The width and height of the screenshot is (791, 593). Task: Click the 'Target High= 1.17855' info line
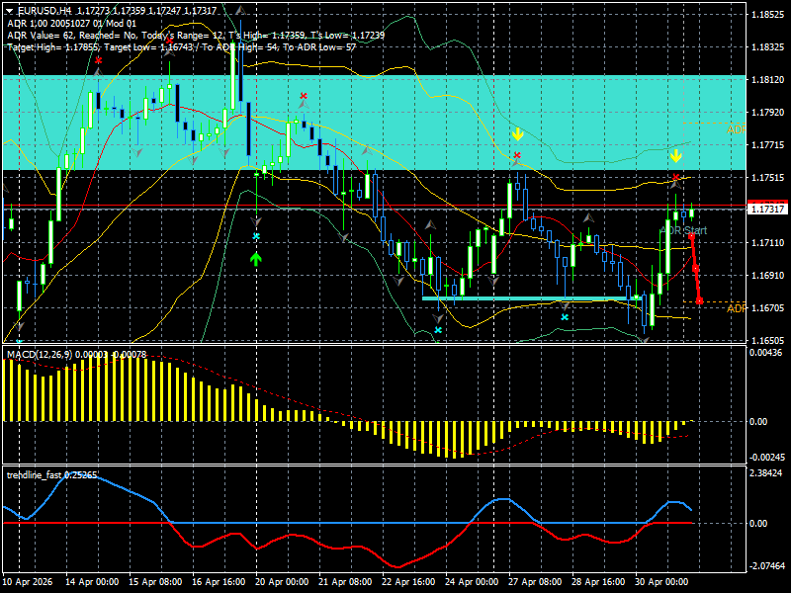point(182,47)
